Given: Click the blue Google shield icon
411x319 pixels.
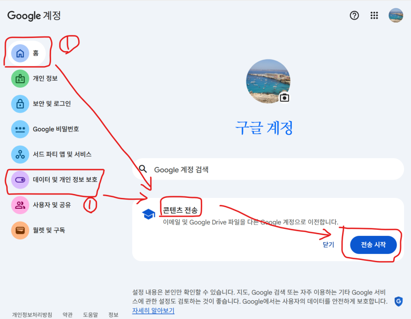Looking at the screenshot, I should point(398,301).
